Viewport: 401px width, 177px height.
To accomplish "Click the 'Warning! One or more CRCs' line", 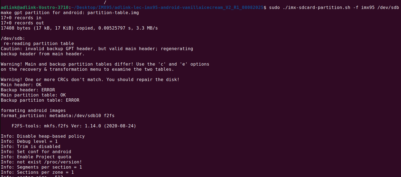I will 90,80.
